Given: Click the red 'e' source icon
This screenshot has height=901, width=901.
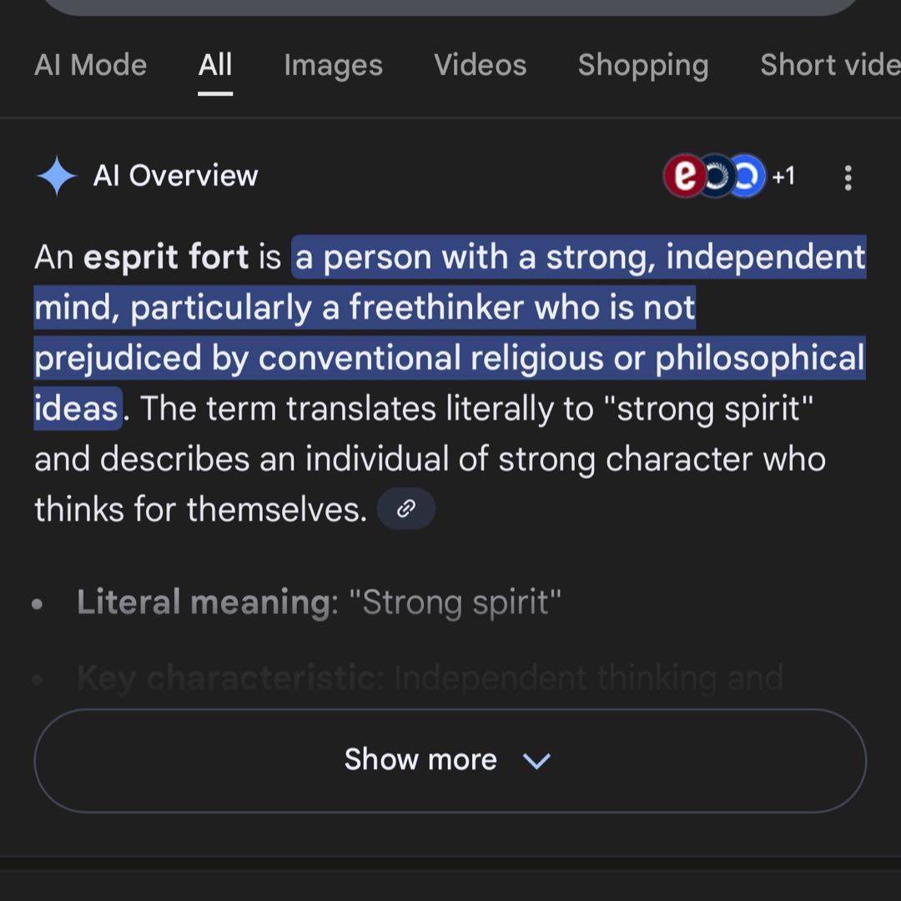Looking at the screenshot, I should pos(684,177).
